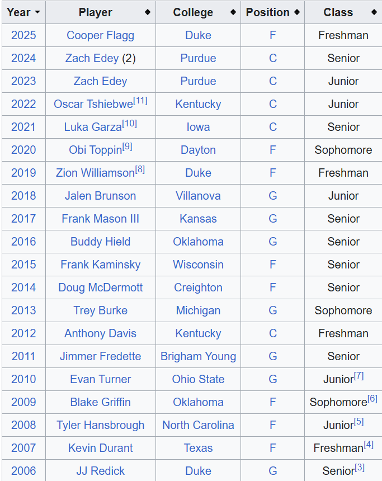Follow footnote 11 next to Oscar Tshiebwe
Screen dimensions: 382x481
coord(140,101)
